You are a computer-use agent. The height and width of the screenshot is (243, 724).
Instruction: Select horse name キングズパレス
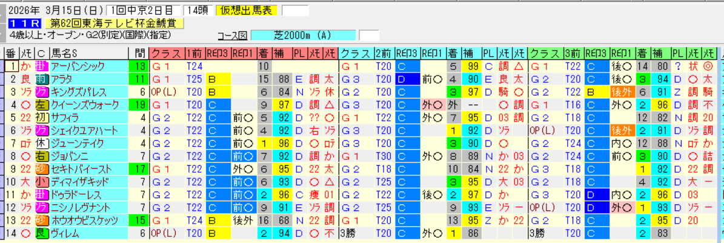point(79,92)
